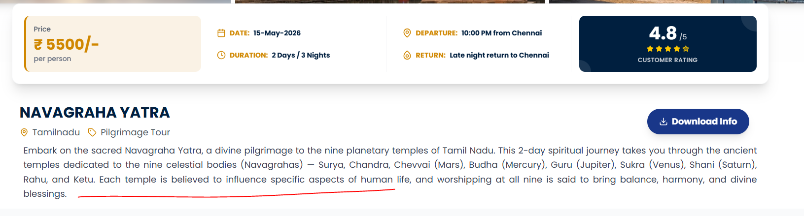The height and width of the screenshot is (216, 804).
Task: Click the CUSTOMER RATING label
Action: click(x=667, y=60)
